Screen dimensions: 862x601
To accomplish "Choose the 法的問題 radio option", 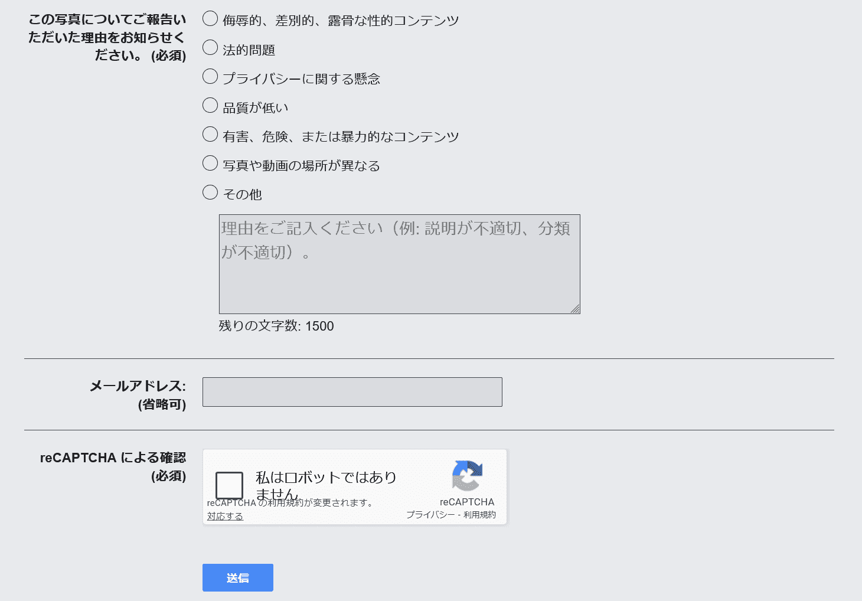I will (210, 48).
